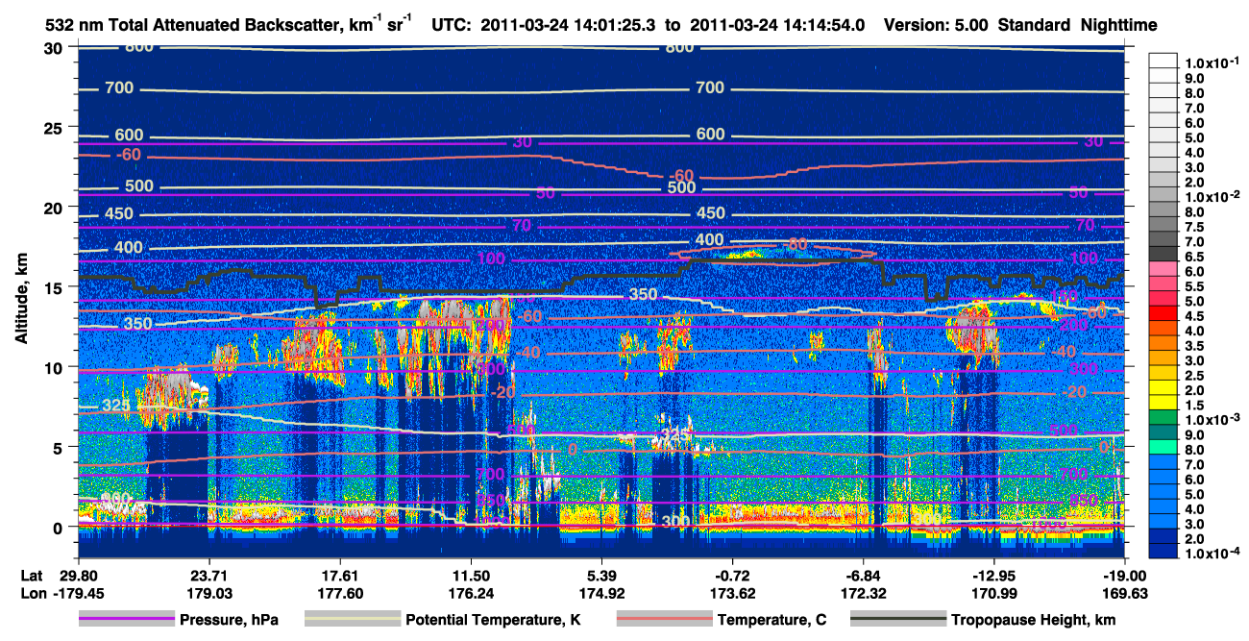
Task: Click the longitude value 177.60
Action: pos(339,592)
